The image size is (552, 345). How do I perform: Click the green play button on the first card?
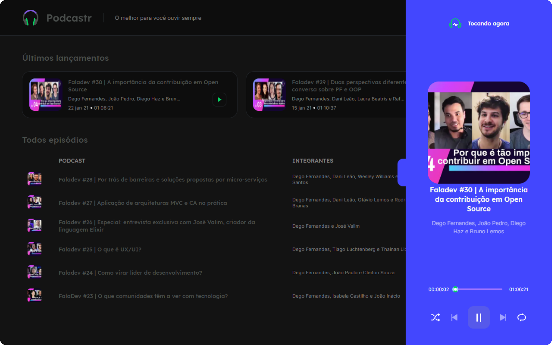pos(219,100)
